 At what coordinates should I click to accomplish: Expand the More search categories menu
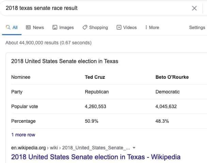(x=152, y=28)
